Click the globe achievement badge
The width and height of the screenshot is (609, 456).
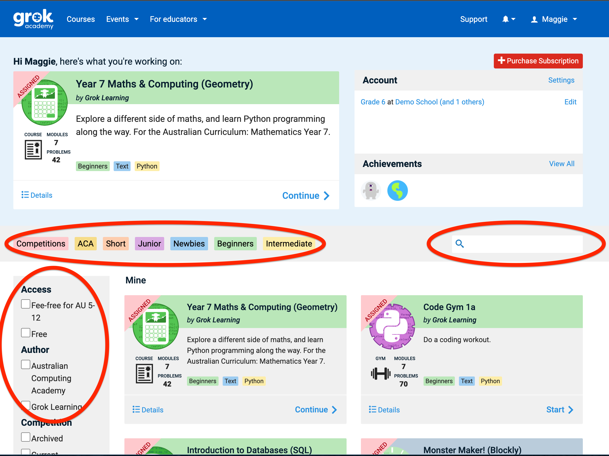coord(397,191)
